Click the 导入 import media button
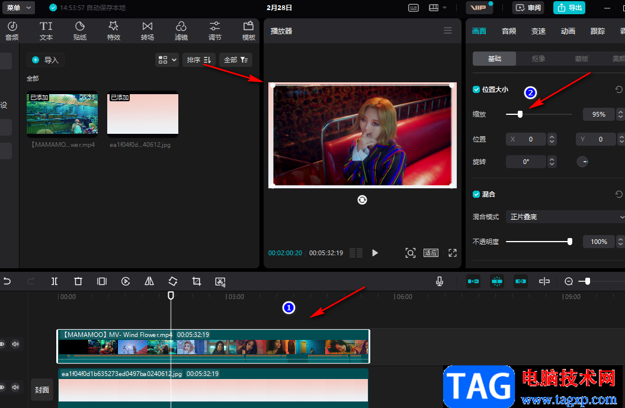The height and width of the screenshot is (408, 625). click(46, 60)
